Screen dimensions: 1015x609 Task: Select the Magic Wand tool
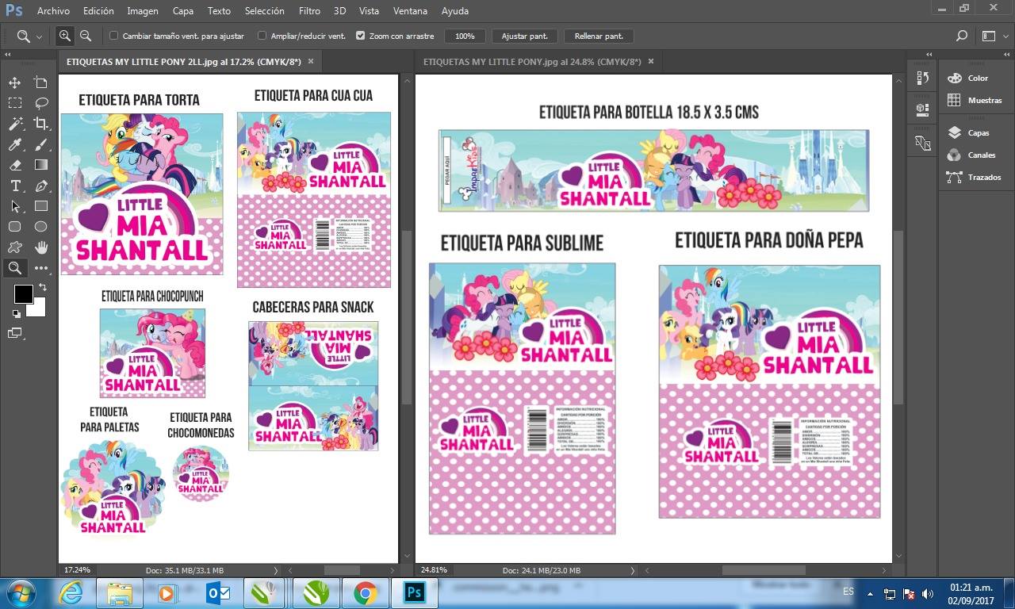(x=14, y=124)
